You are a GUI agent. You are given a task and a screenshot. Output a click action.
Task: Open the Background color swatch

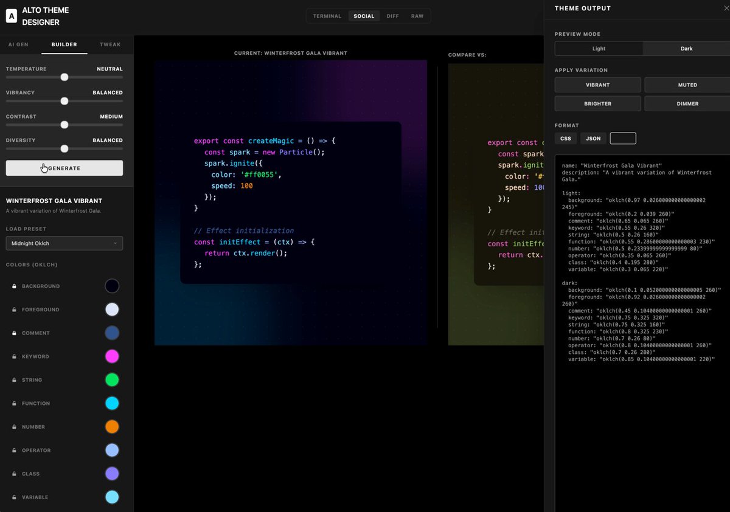click(x=112, y=286)
